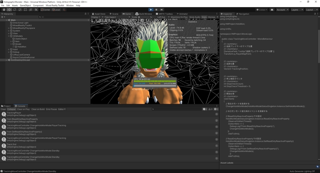Select HoloMon in the Hierarchy
The height and width of the screenshot is (173, 320).
[22, 47]
